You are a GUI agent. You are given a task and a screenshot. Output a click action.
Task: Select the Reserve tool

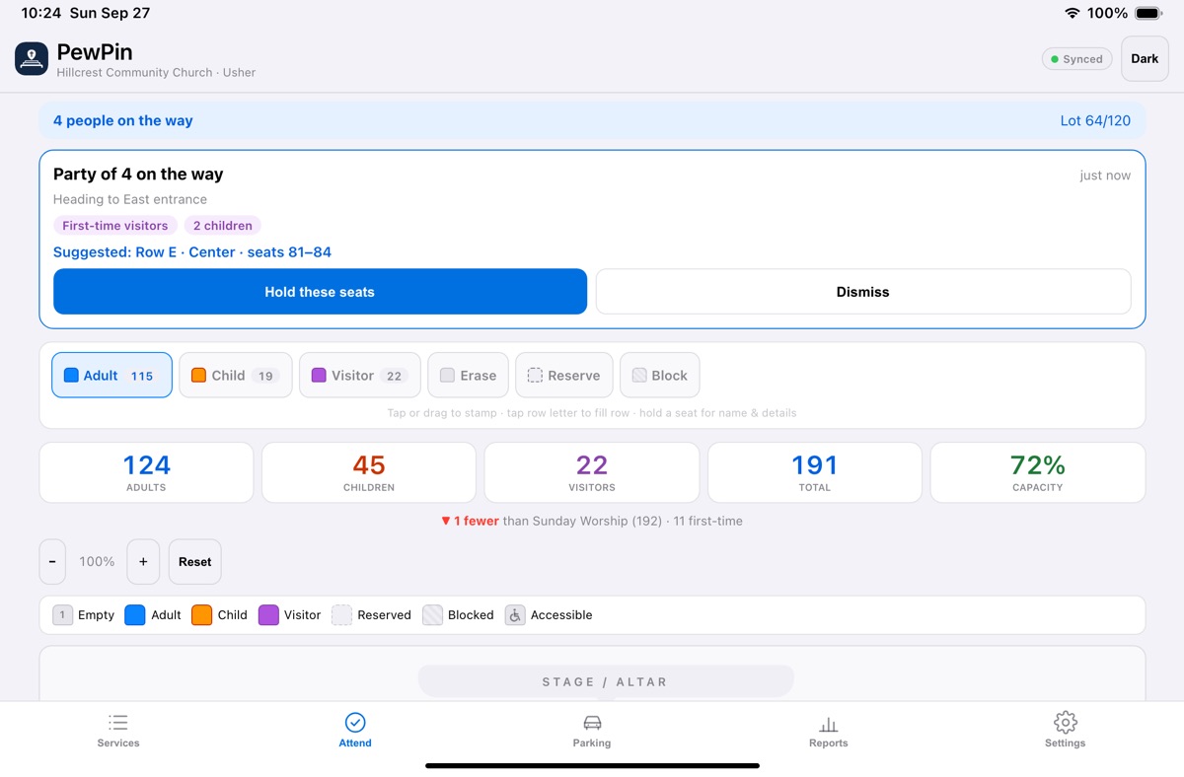click(x=564, y=376)
